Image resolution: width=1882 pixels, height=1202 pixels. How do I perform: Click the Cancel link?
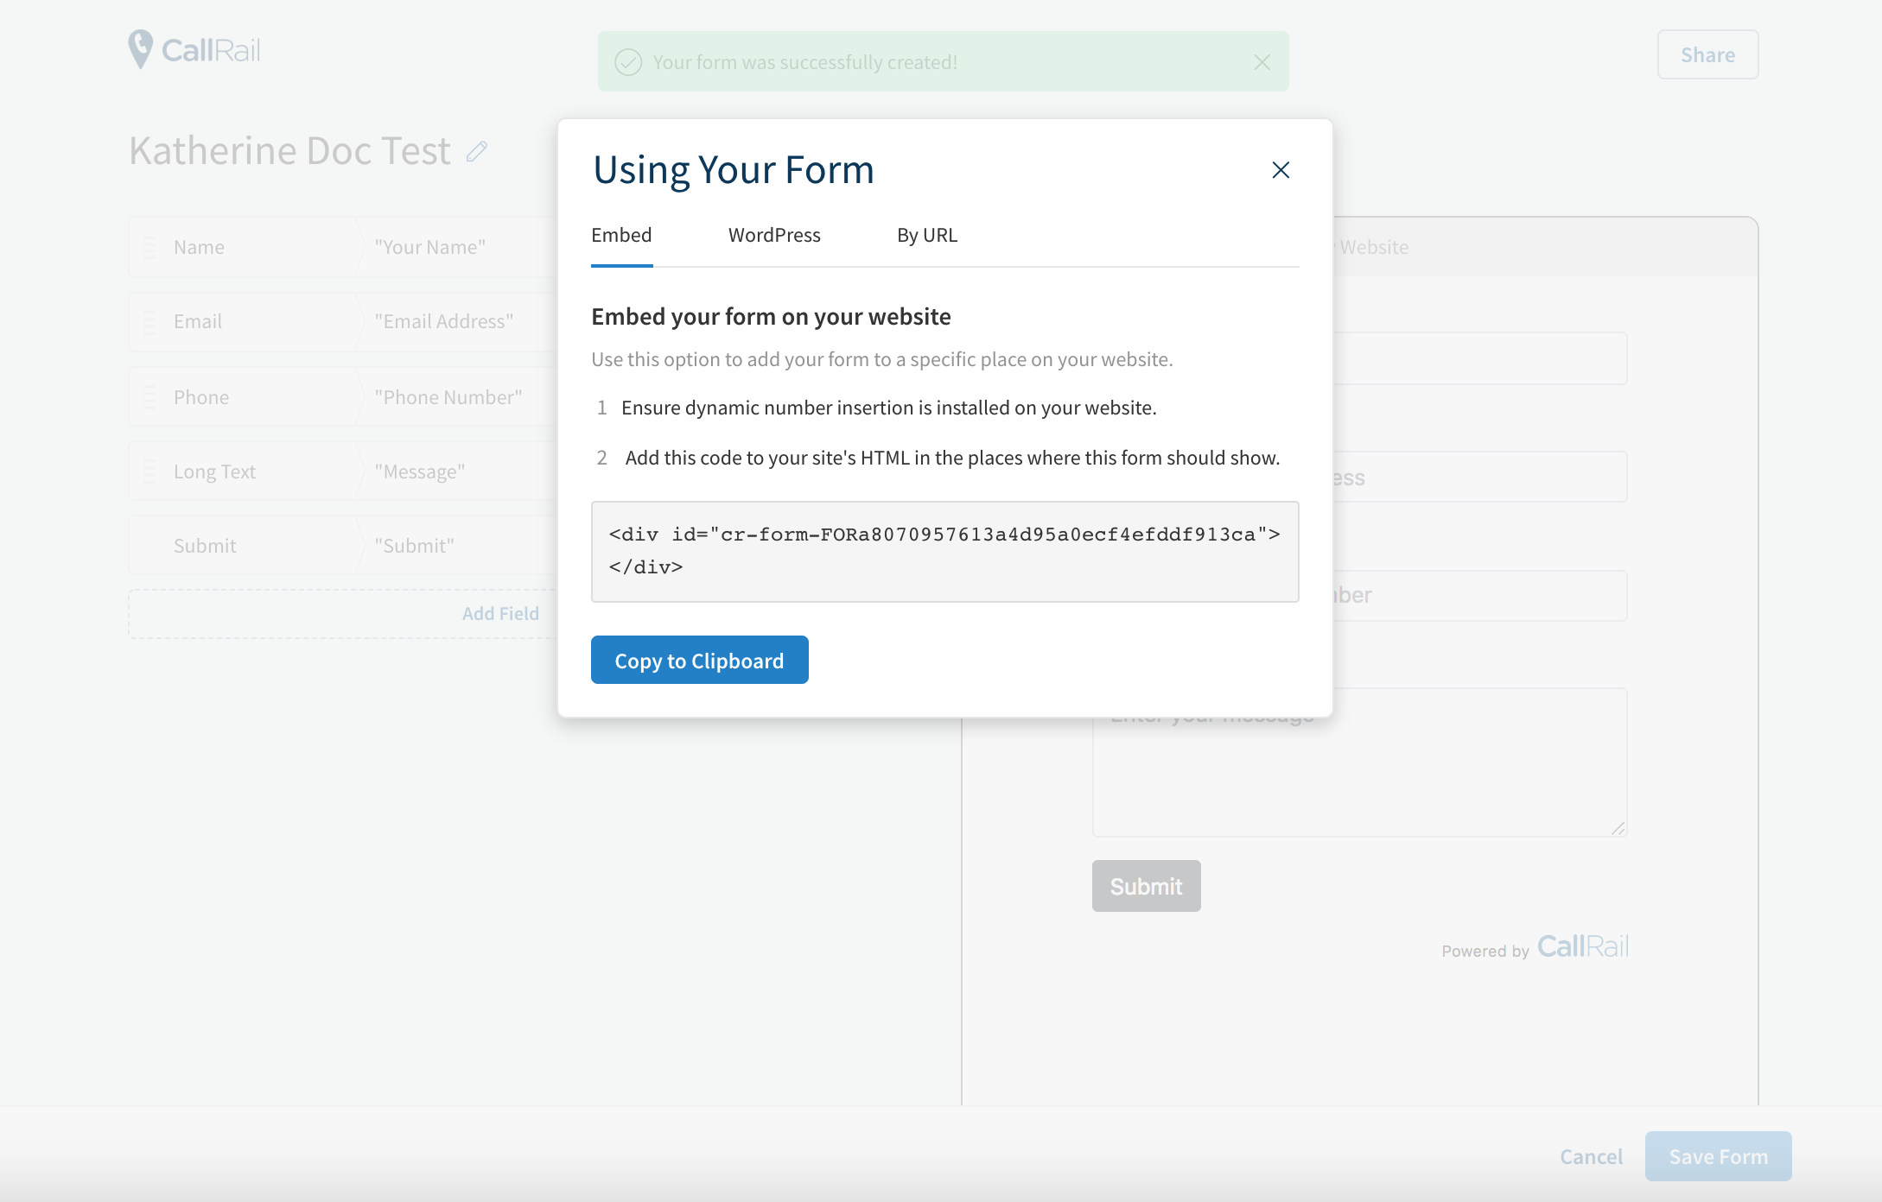point(1591,1156)
